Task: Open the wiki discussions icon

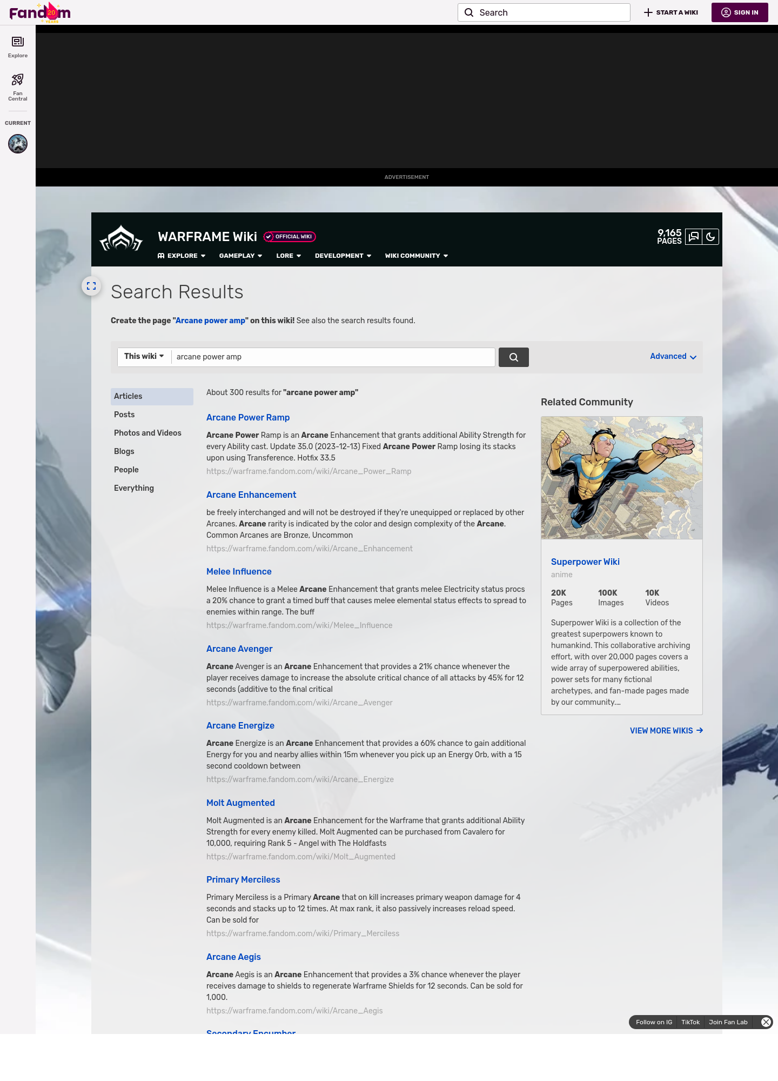Action: tap(694, 237)
